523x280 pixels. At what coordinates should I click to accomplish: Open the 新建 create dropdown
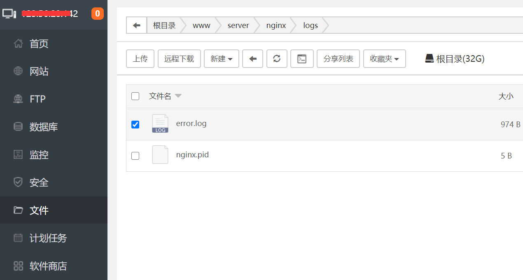pos(222,58)
